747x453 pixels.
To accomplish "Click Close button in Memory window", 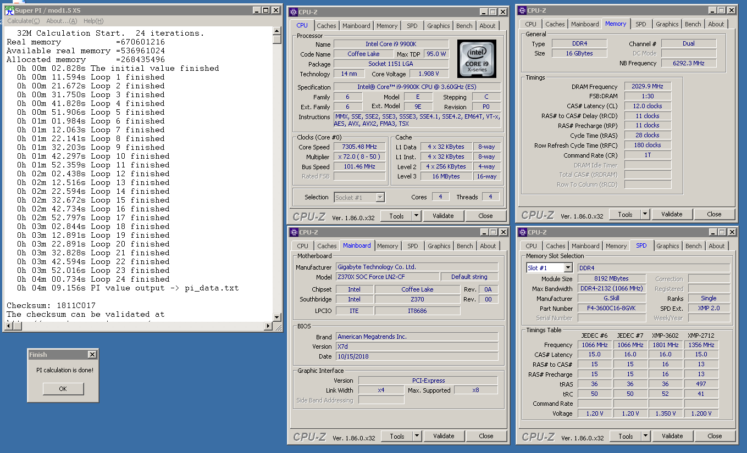I will pyautogui.click(x=715, y=214).
